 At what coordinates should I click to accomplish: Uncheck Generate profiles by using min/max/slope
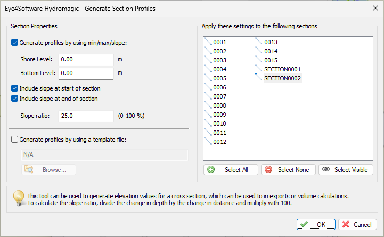14,43
